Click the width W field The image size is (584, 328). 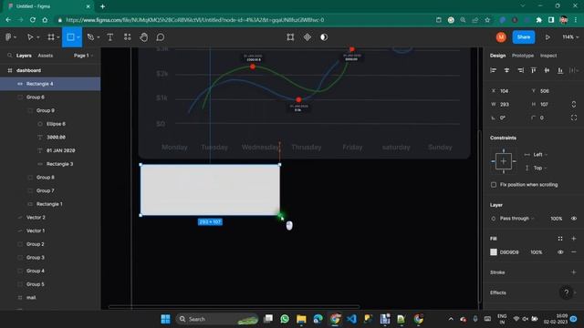click(x=507, y=105)
